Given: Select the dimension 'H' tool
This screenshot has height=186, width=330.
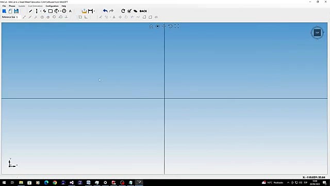Looking at the screenshot, I should point(90,11).
